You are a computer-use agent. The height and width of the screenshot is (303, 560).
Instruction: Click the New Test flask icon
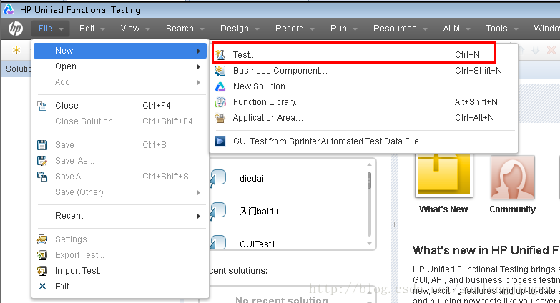[220, 55]
